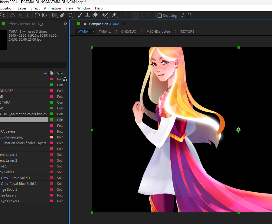Sort project items by the Type column
This screenshot has height=224, width=272.
pyautogui.click(x=59, y=73)
